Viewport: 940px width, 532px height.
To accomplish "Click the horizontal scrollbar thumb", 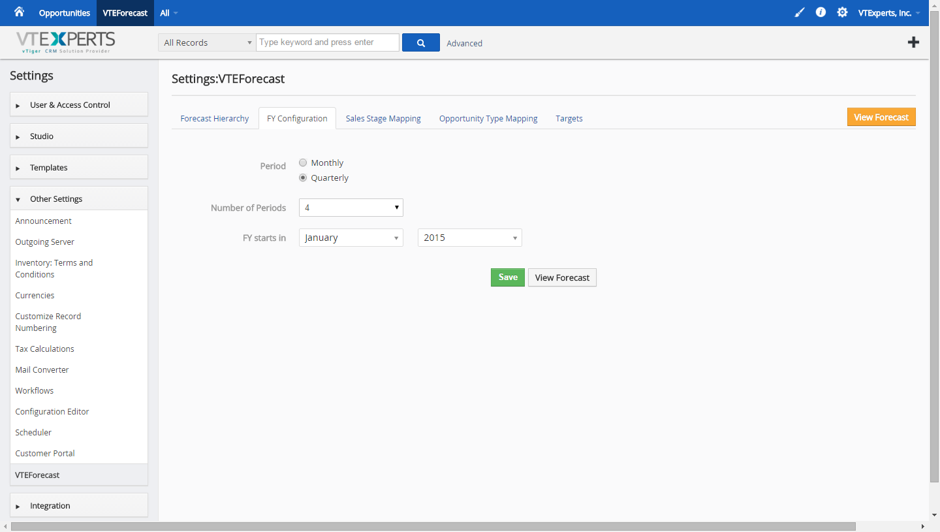I will click(433, 526).
